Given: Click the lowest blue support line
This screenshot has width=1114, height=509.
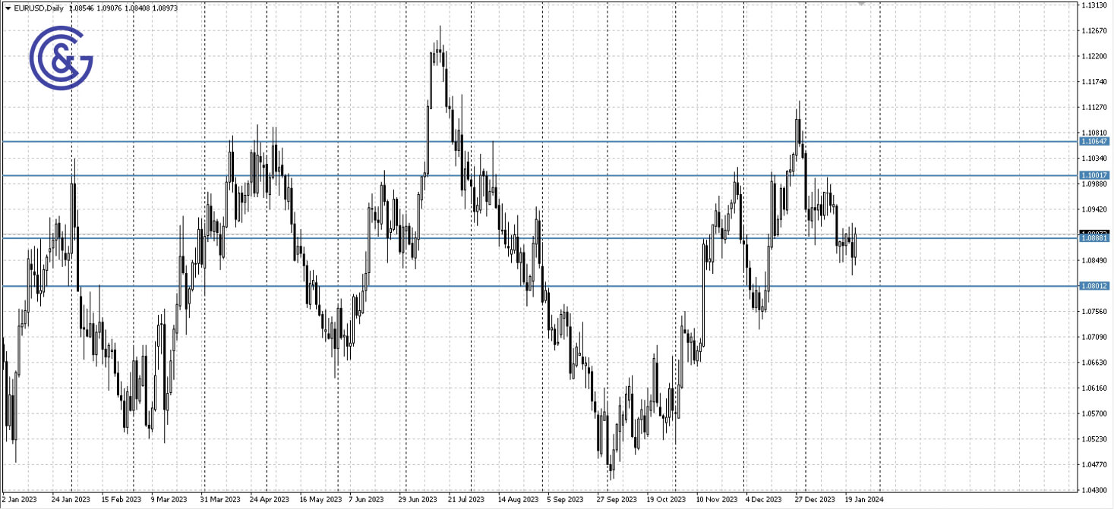Looking at the screenshot, I should point(532,286).
